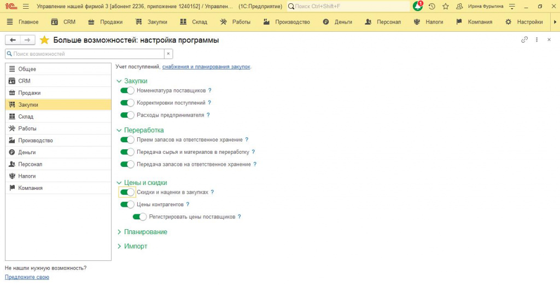The height and width of the screenshot is (285, 560).
Task: Expand the Планирование group
Action: pyautogui.click(x=119, y=232)
